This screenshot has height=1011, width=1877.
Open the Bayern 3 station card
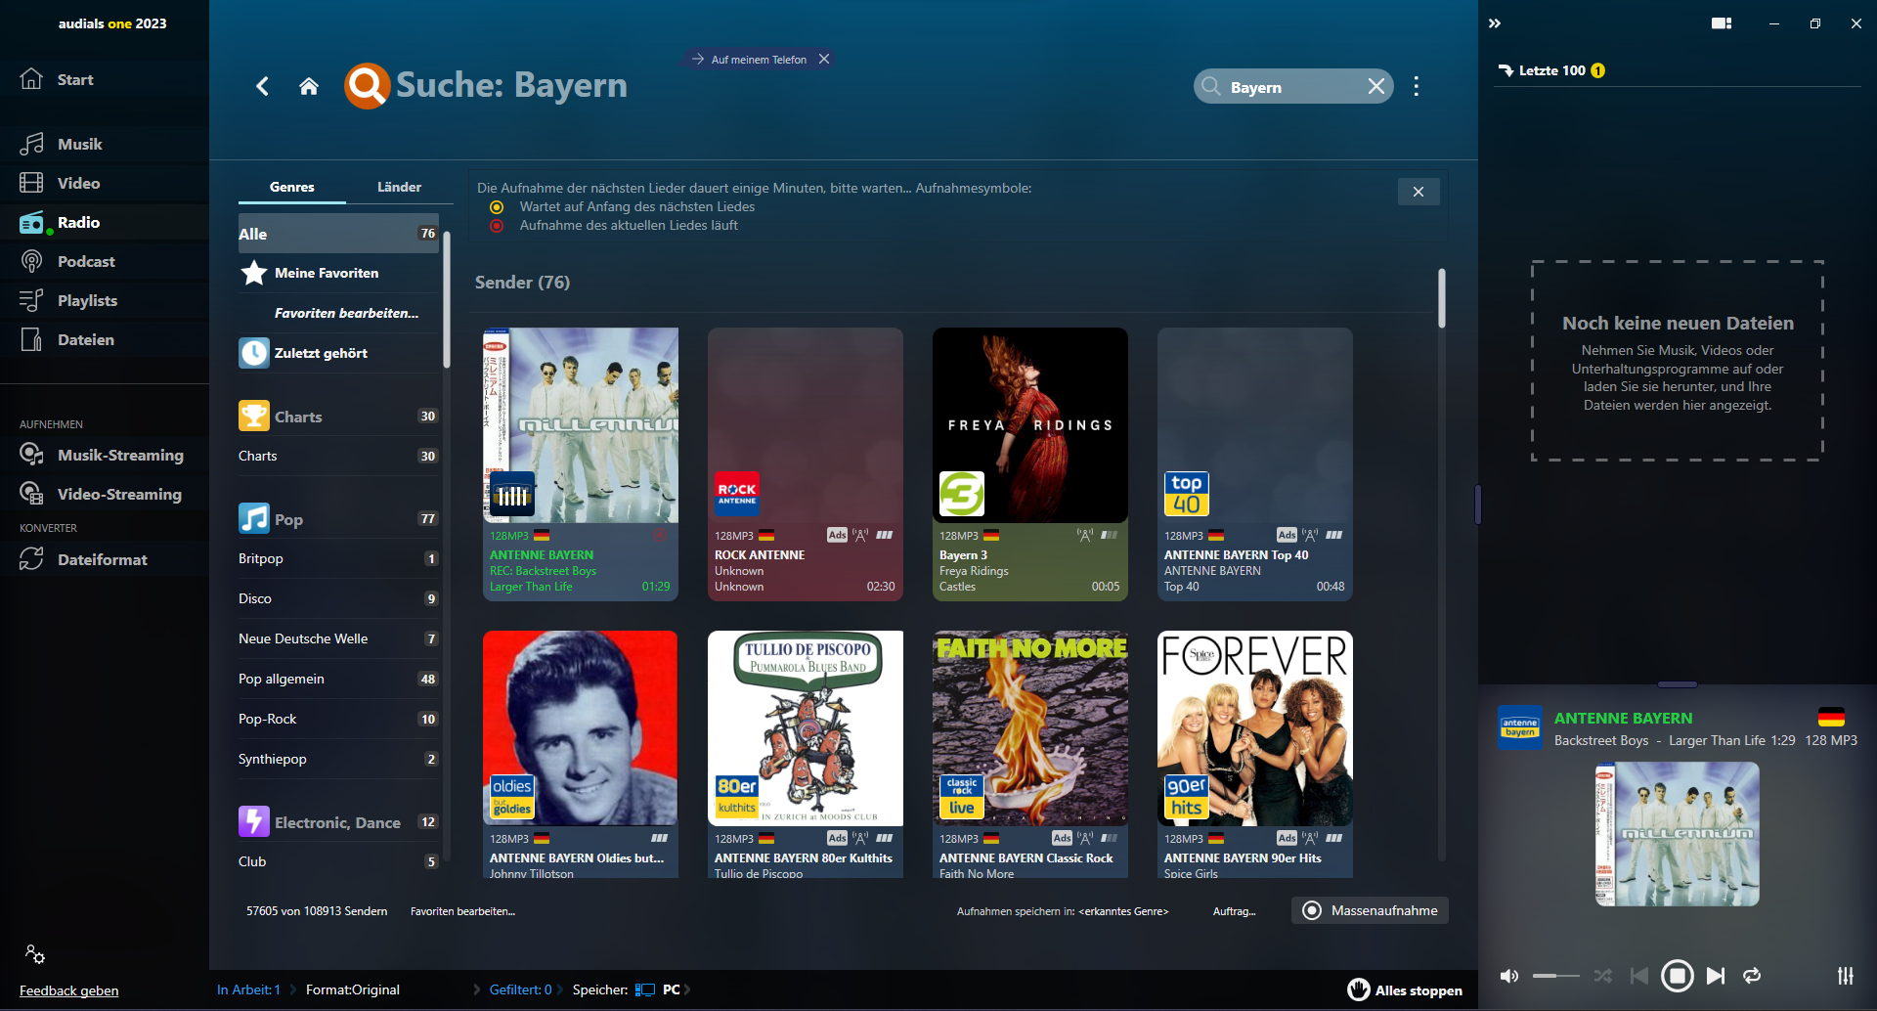click(1030, 464)
